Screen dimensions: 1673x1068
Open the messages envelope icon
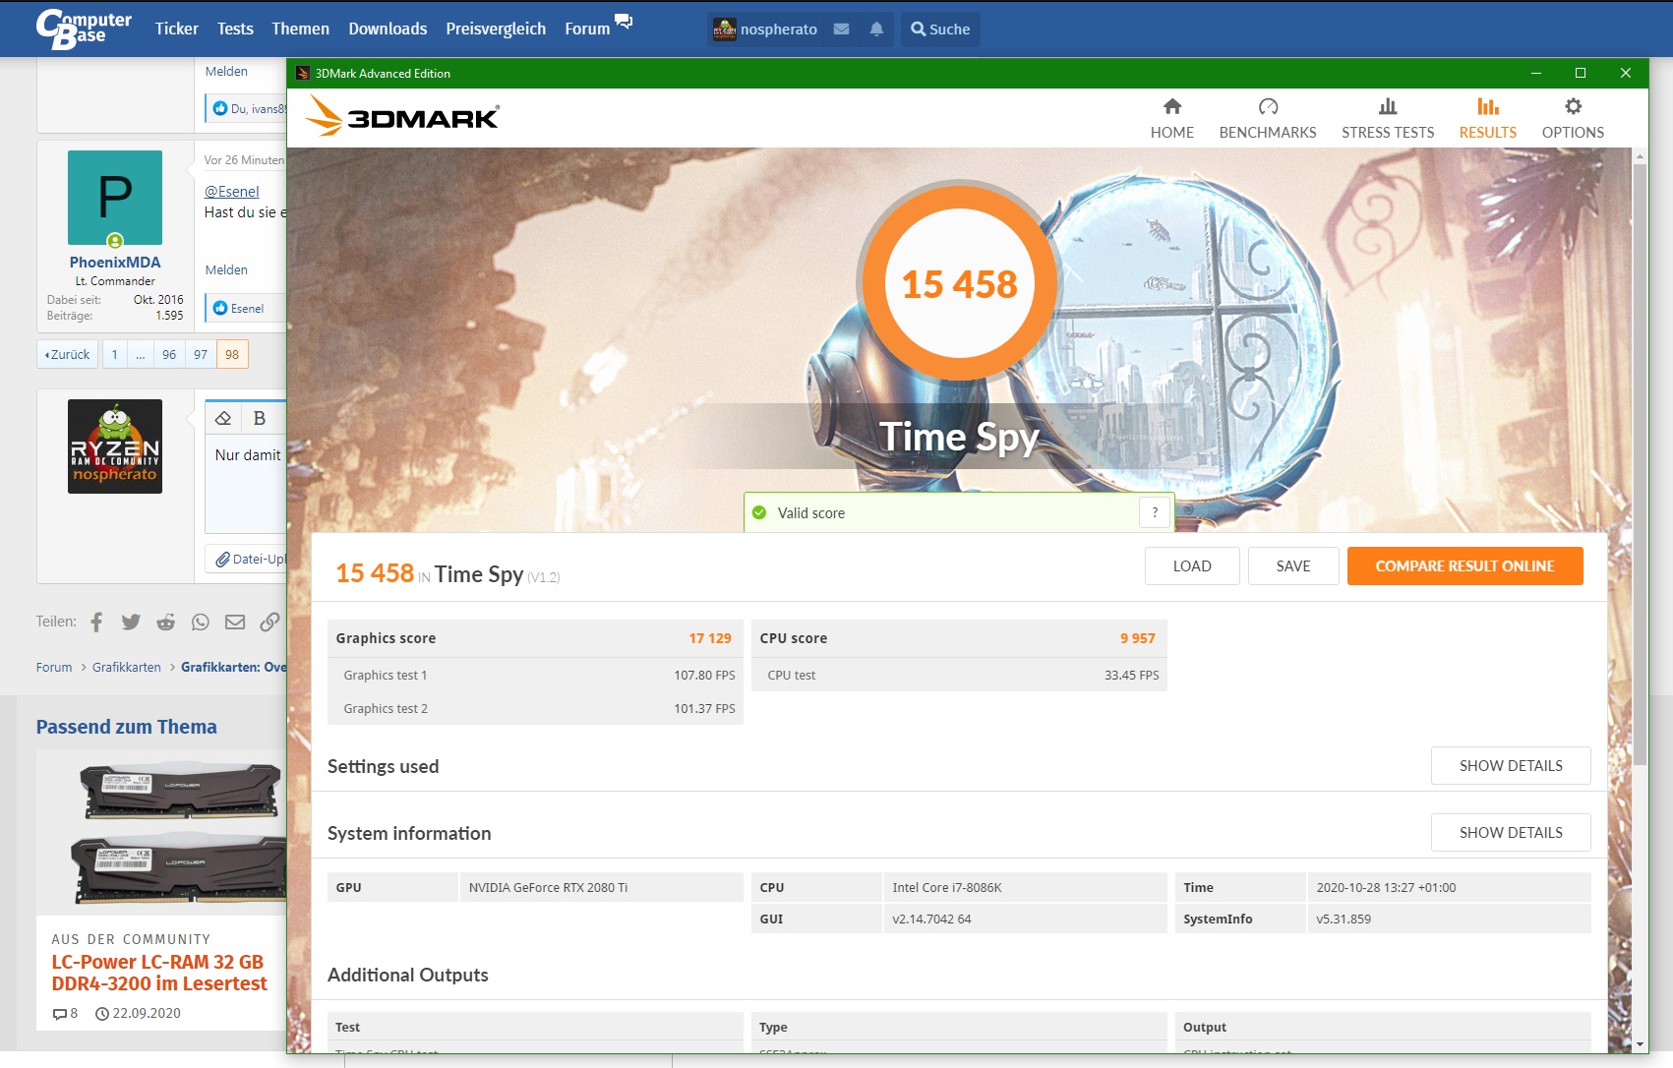841,29
